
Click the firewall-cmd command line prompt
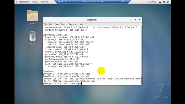pos(62,83)
